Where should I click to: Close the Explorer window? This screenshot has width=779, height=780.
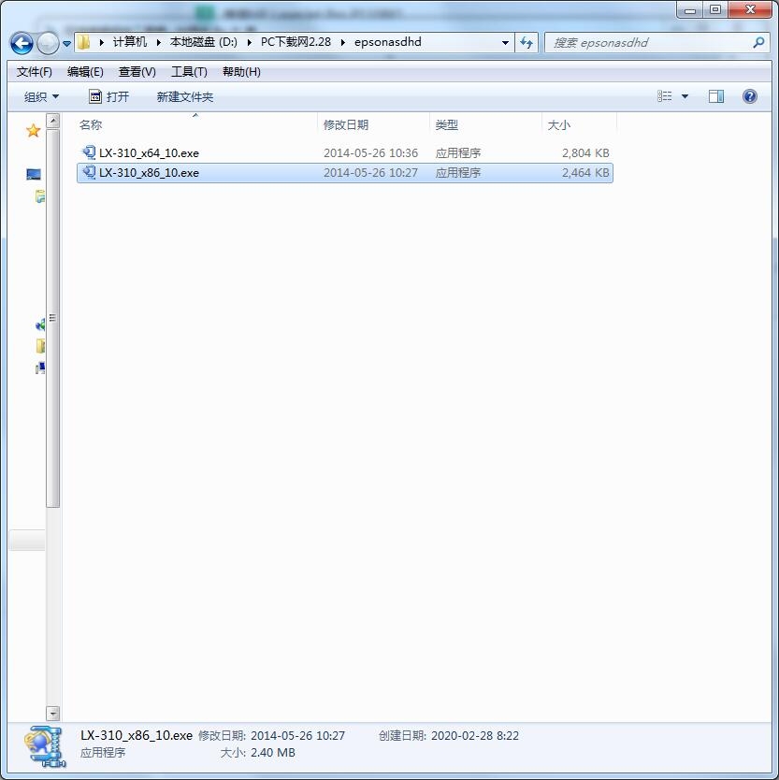coord(750,10)
